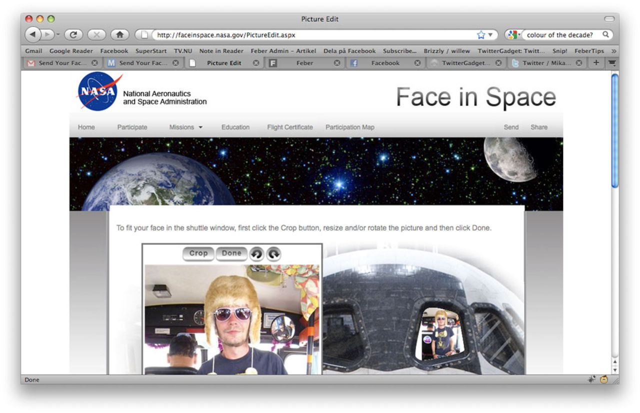Bookmark page with star icon

tap(481, 35)
